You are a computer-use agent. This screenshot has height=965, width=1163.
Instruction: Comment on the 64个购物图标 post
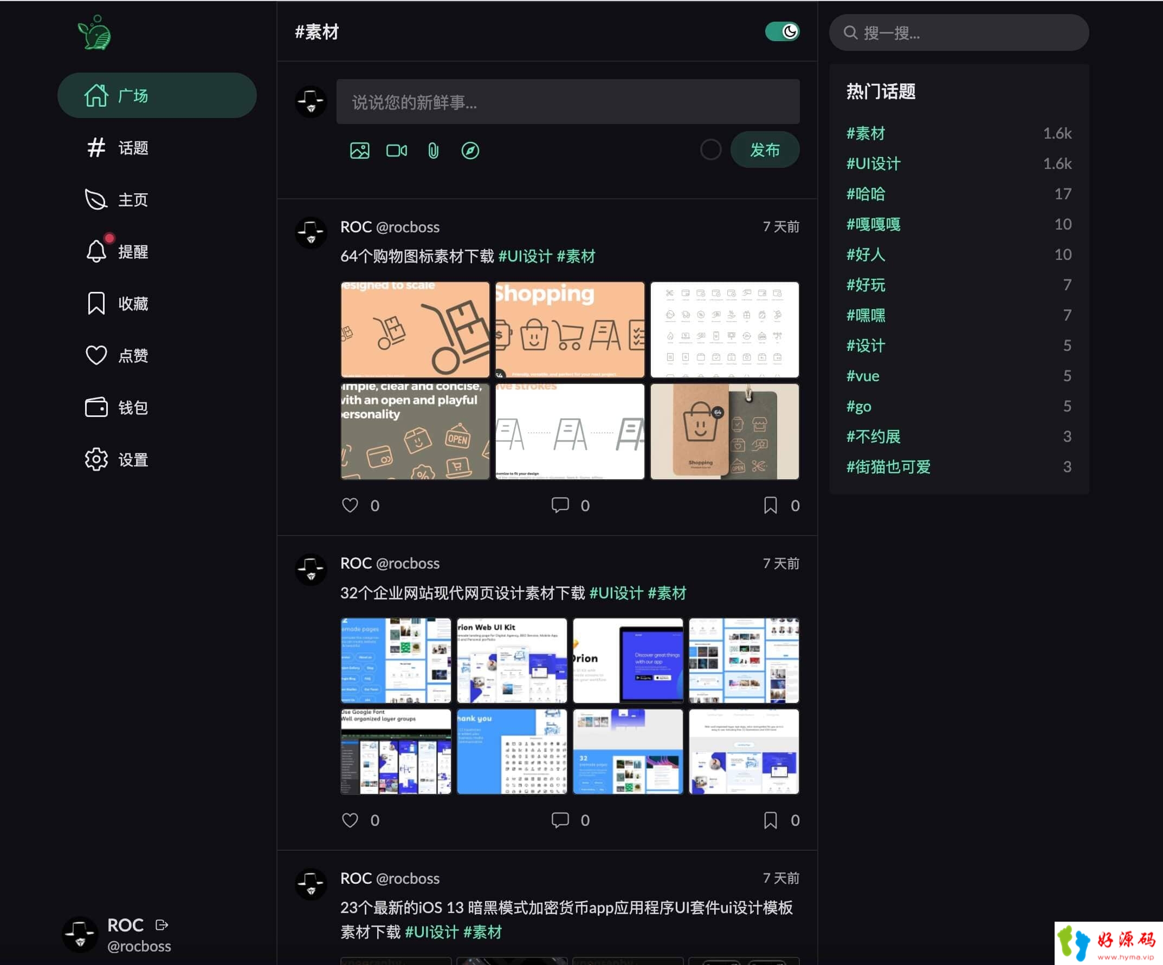point(560,505)
